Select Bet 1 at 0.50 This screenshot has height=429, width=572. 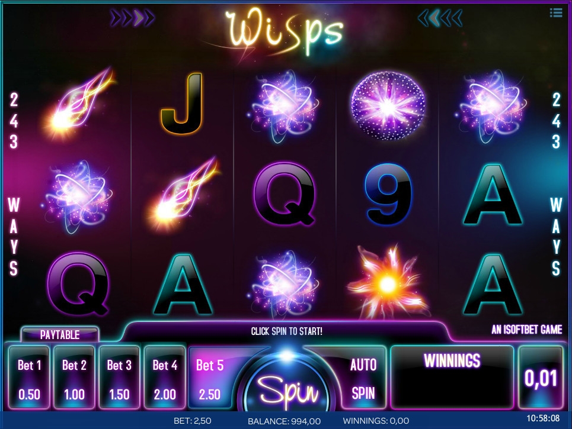point(29,378)
